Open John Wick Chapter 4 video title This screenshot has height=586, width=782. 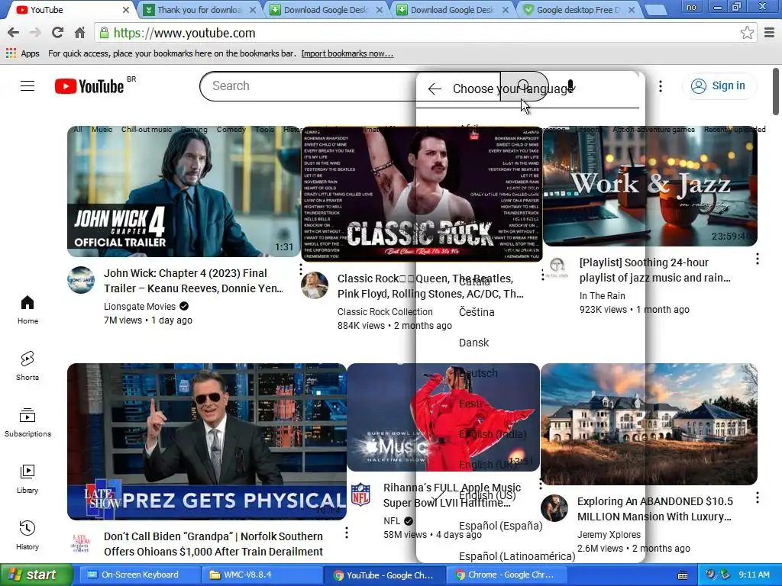point(193,281)
